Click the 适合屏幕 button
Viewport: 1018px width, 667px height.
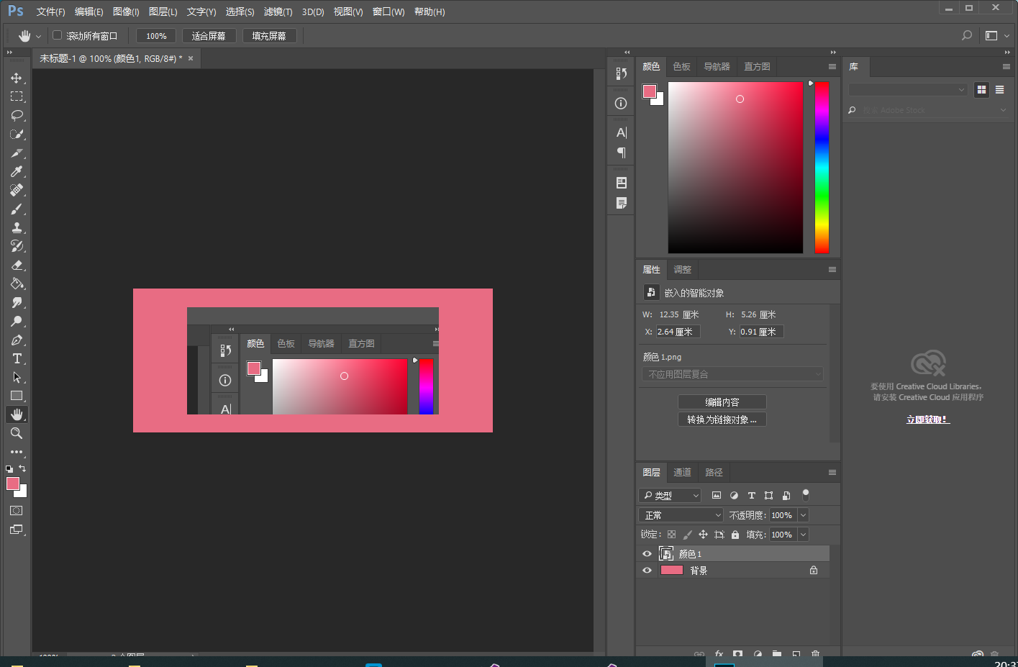(209, 36)
